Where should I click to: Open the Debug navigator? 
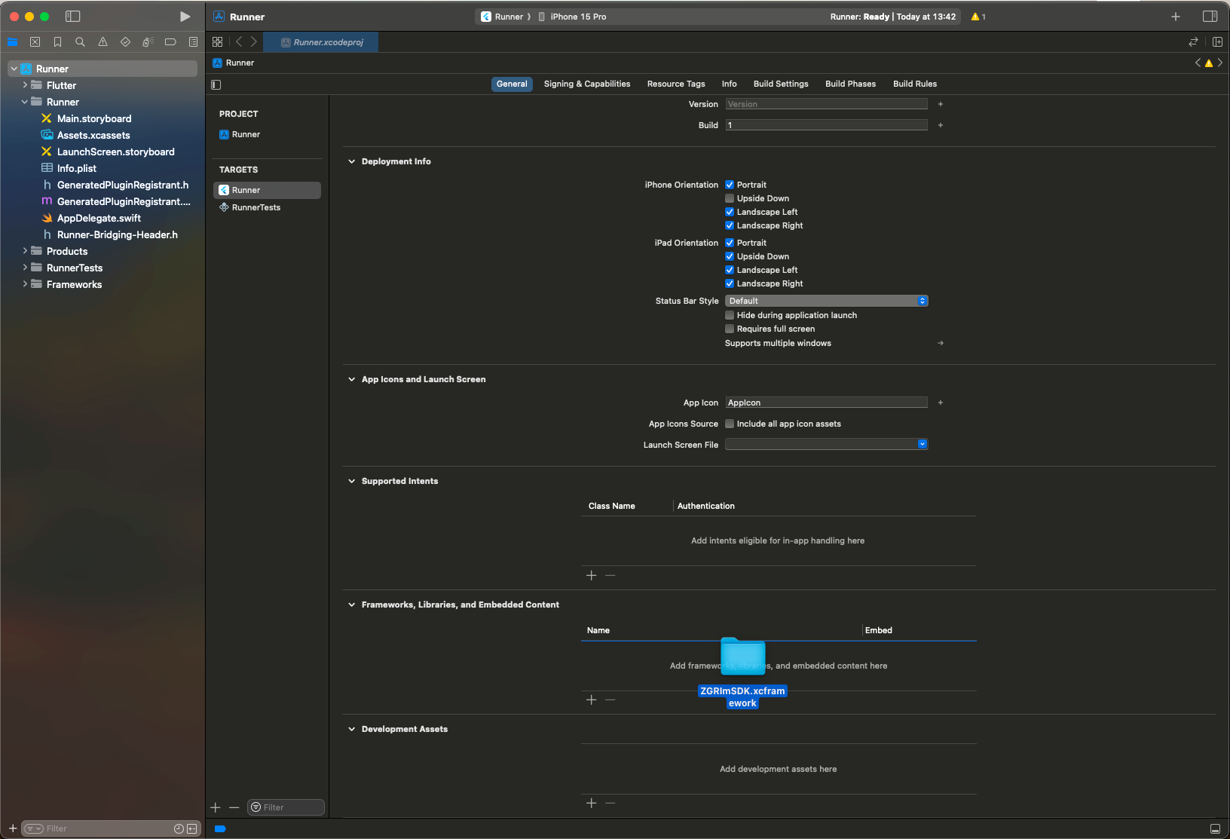click(x=148, y=42)
